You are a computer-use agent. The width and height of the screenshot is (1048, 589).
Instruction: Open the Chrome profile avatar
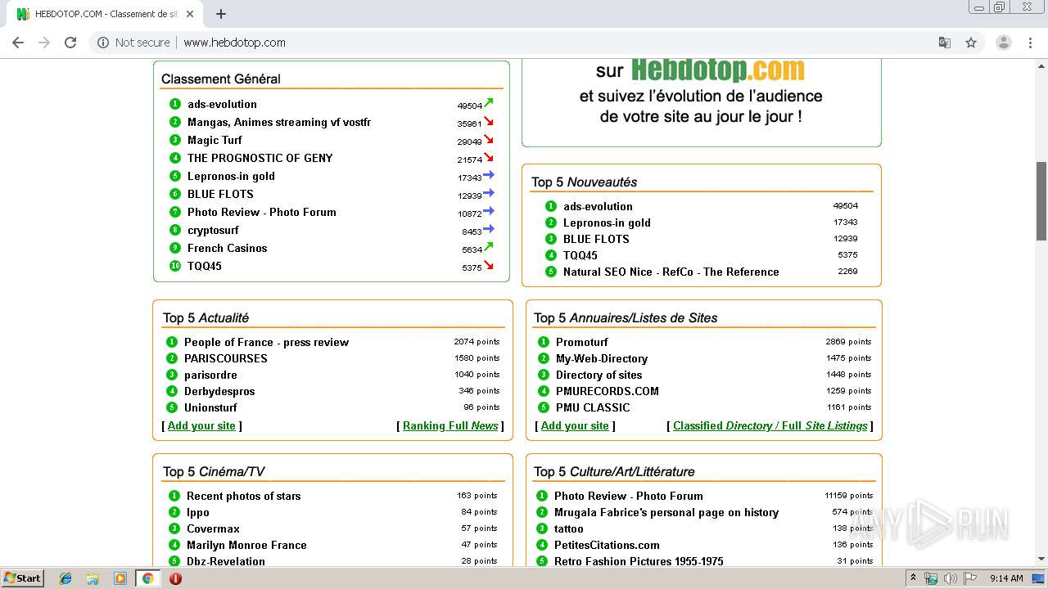pyautogui.click(x=1003, y=43)
